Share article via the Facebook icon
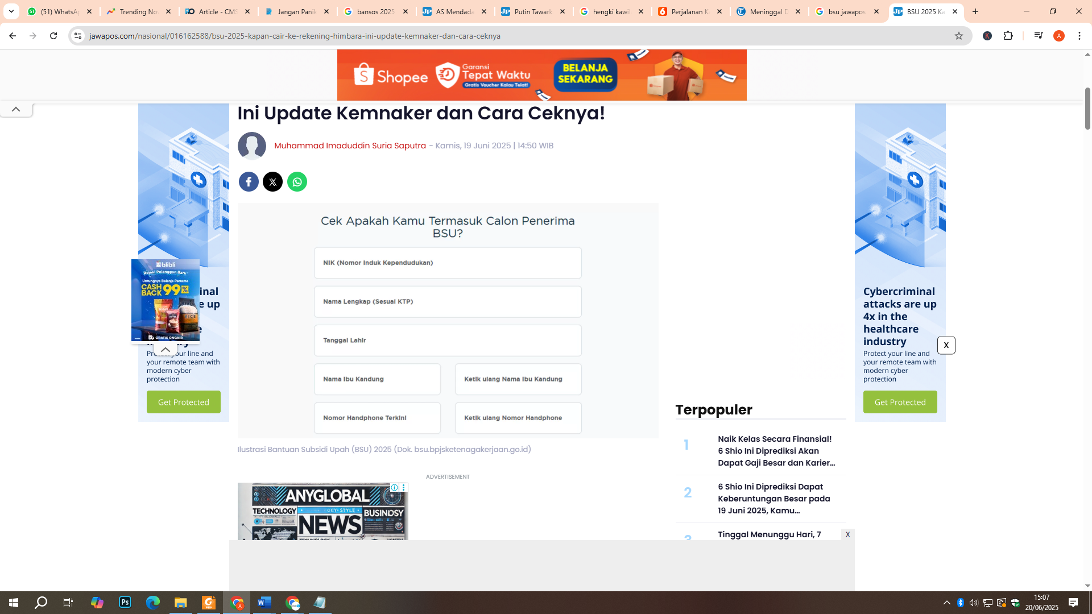 [249, 181]
